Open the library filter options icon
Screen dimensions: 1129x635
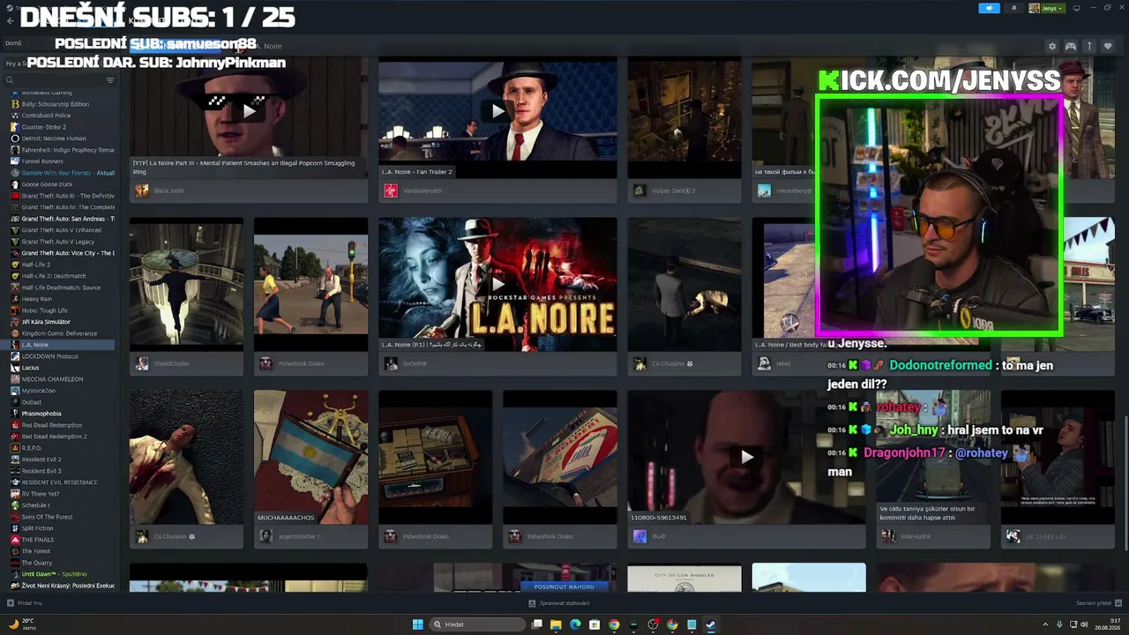[110, 80]
